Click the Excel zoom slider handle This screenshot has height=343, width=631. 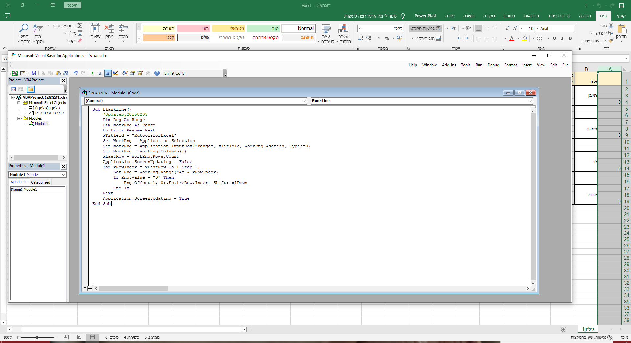(x=37, y=337)
